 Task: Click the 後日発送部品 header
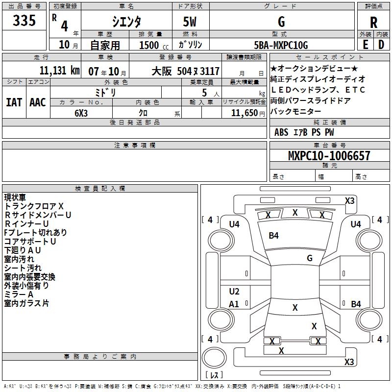pyautogui.click(x=134, y=122)
